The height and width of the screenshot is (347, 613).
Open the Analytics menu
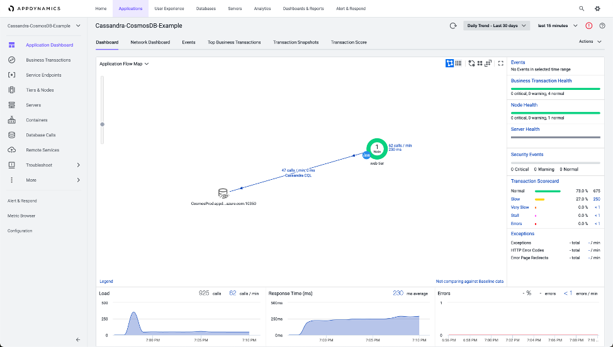tap(262, 9)
